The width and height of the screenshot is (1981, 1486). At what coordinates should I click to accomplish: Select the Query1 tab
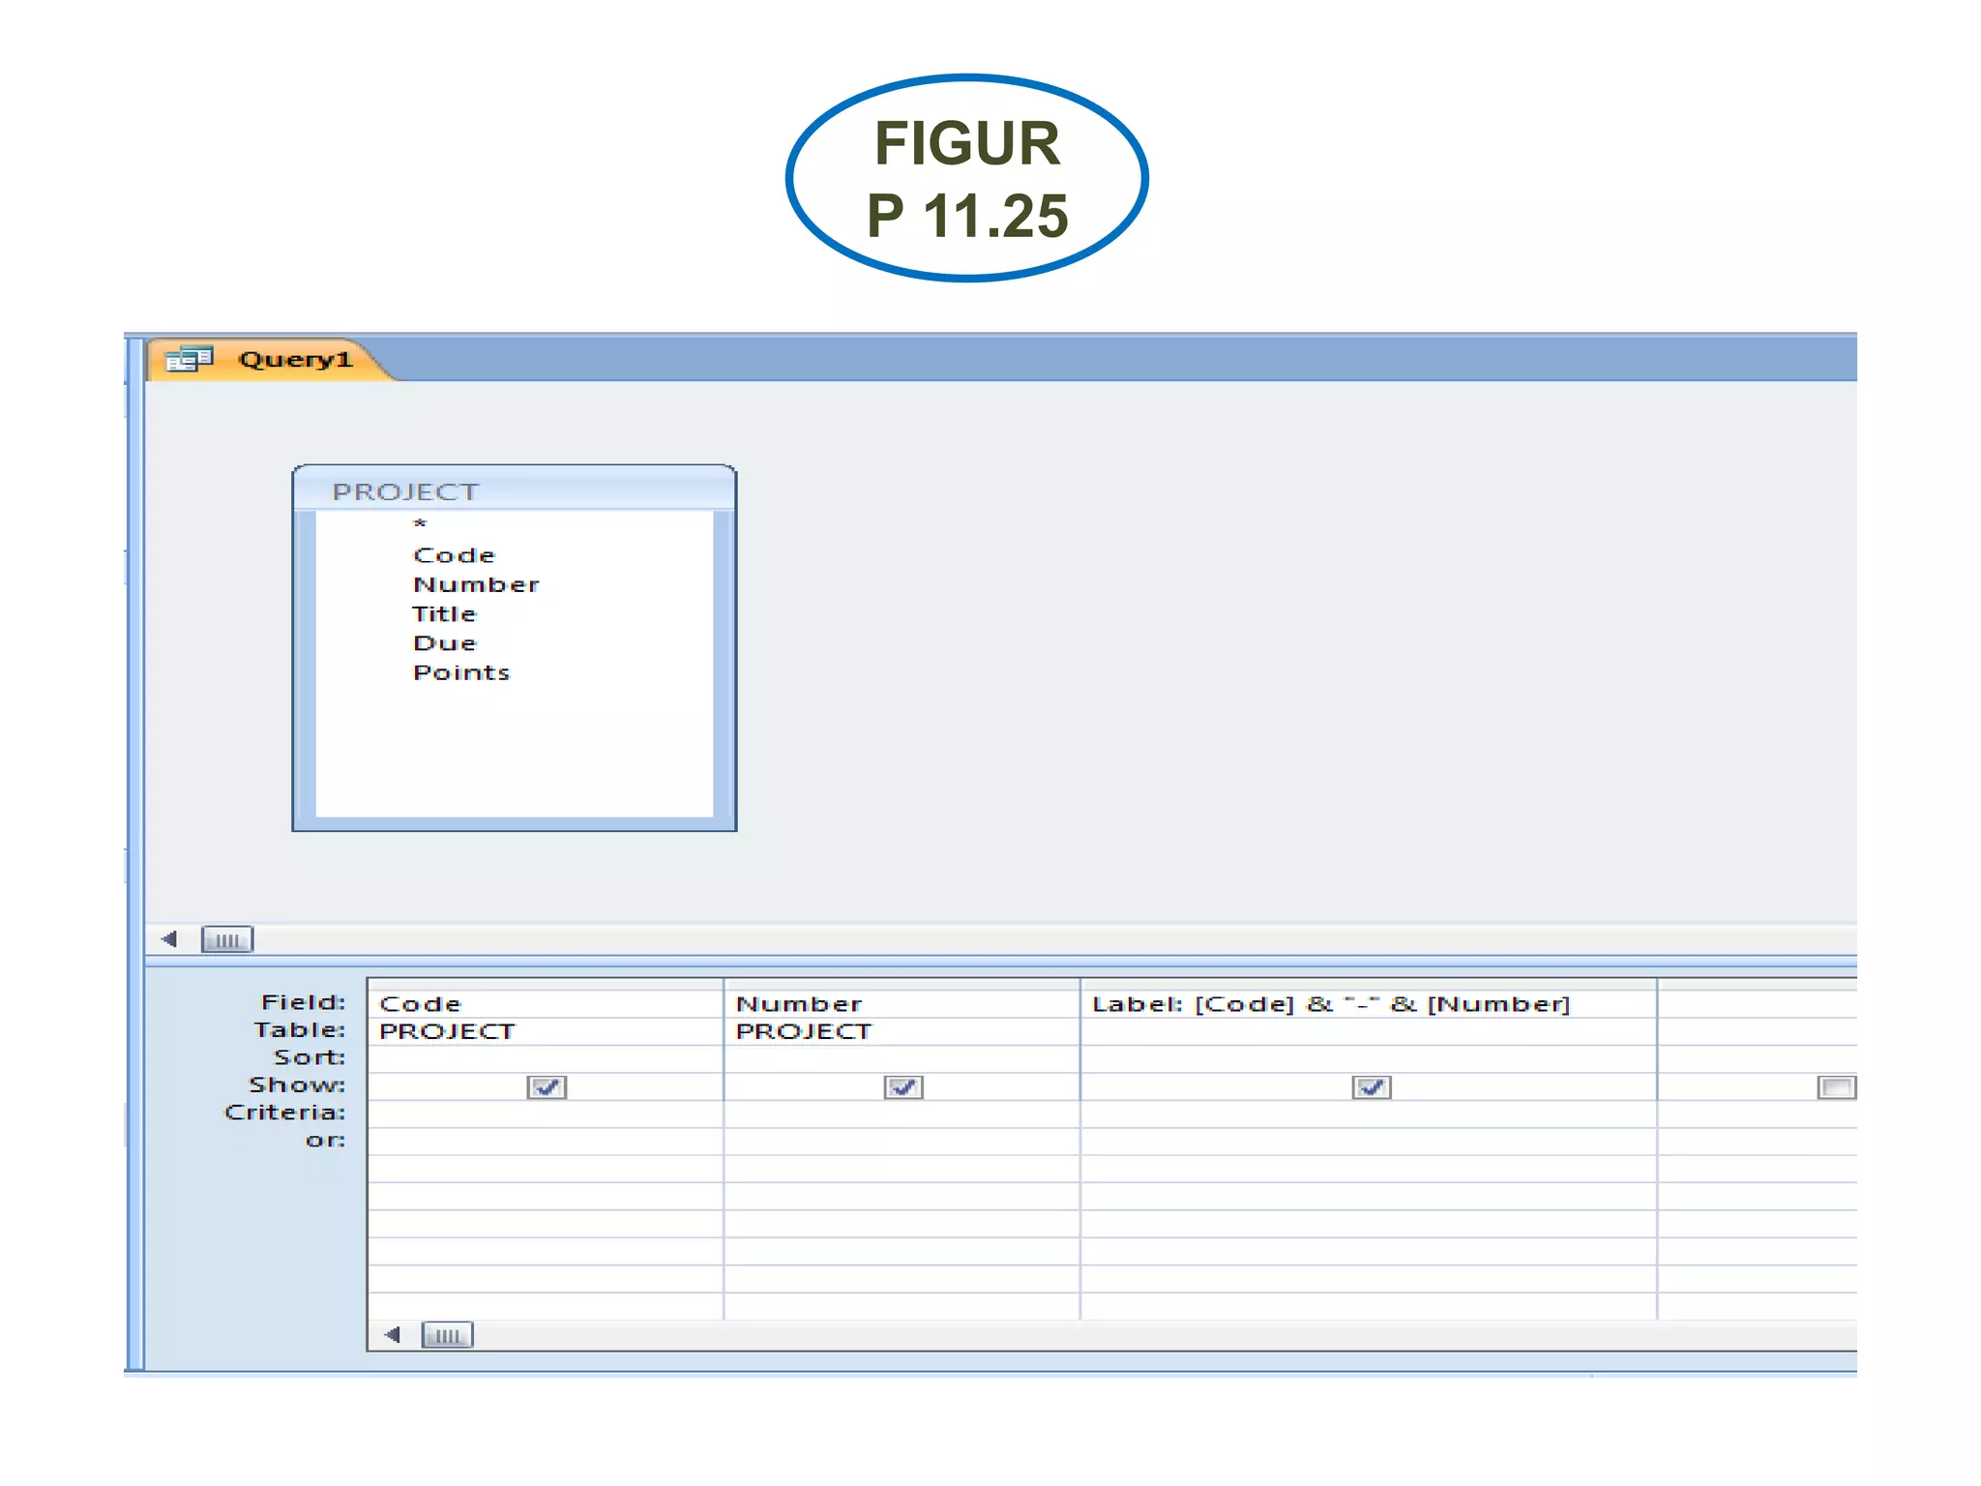click(x=293, y=360)
